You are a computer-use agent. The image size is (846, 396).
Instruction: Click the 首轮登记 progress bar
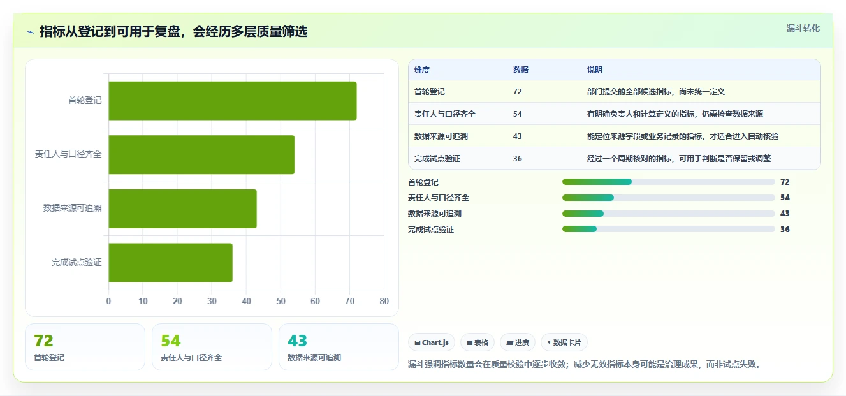tap(669, 182)
